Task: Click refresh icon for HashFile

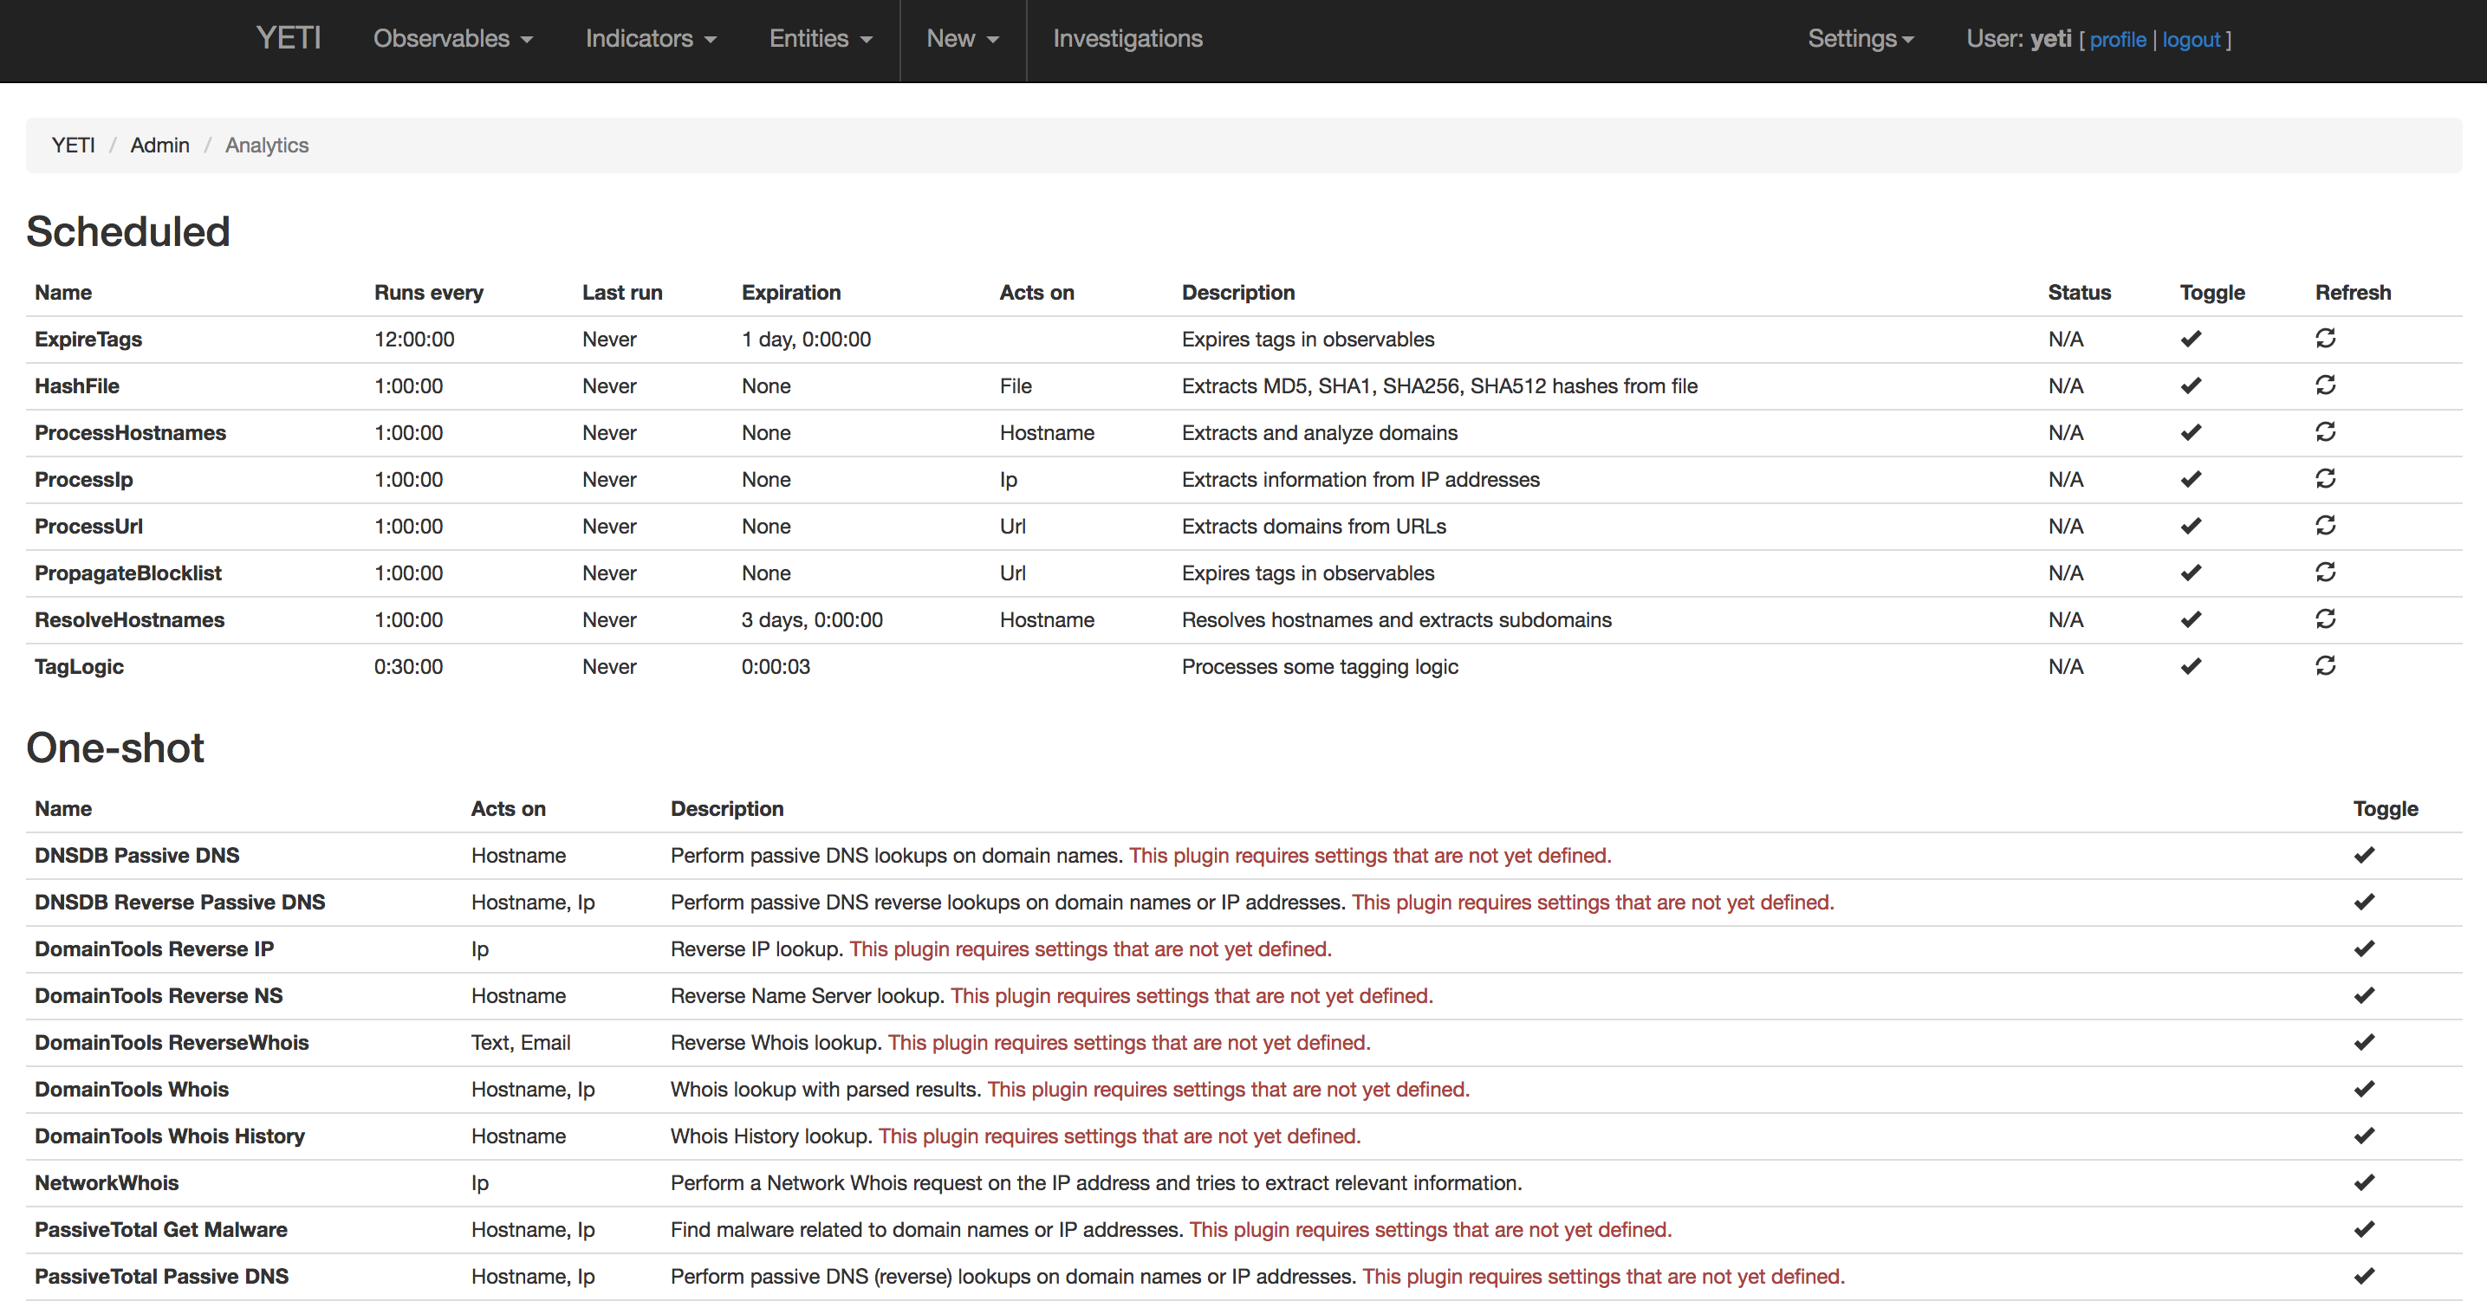Action: [x=2325, y=385]
